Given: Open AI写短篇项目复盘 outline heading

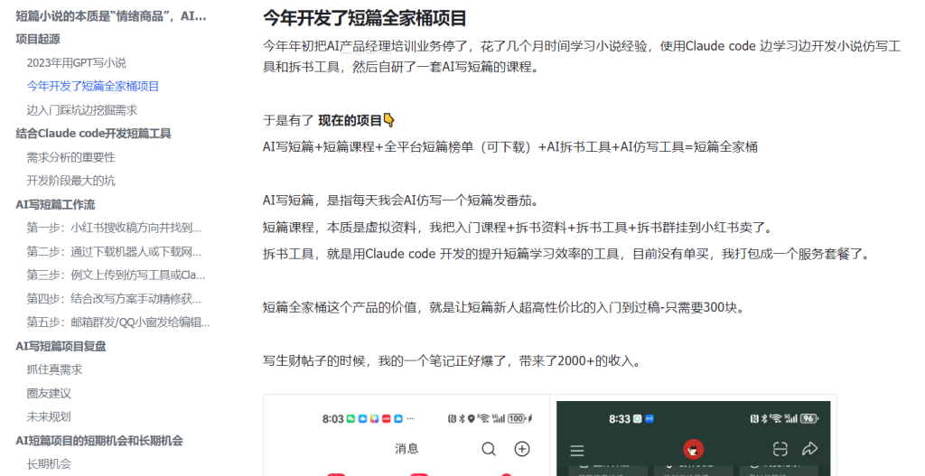Looking at the screenshot, I should pyautogui.click(x=61, y=346).
